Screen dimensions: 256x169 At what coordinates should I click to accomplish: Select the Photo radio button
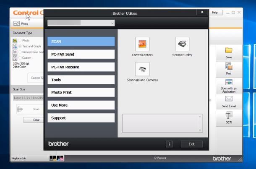tap(20, 40)
